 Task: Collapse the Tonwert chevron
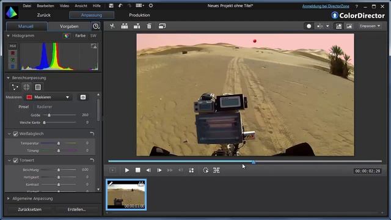point(9,160)
